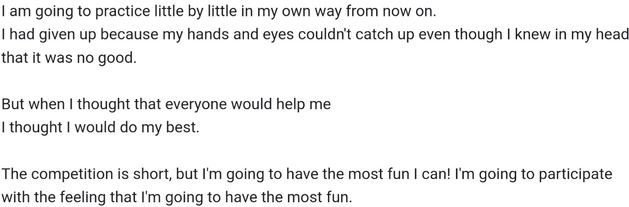Click the line "that it was no good."
The image size is (629, 207).
(69, 58)
